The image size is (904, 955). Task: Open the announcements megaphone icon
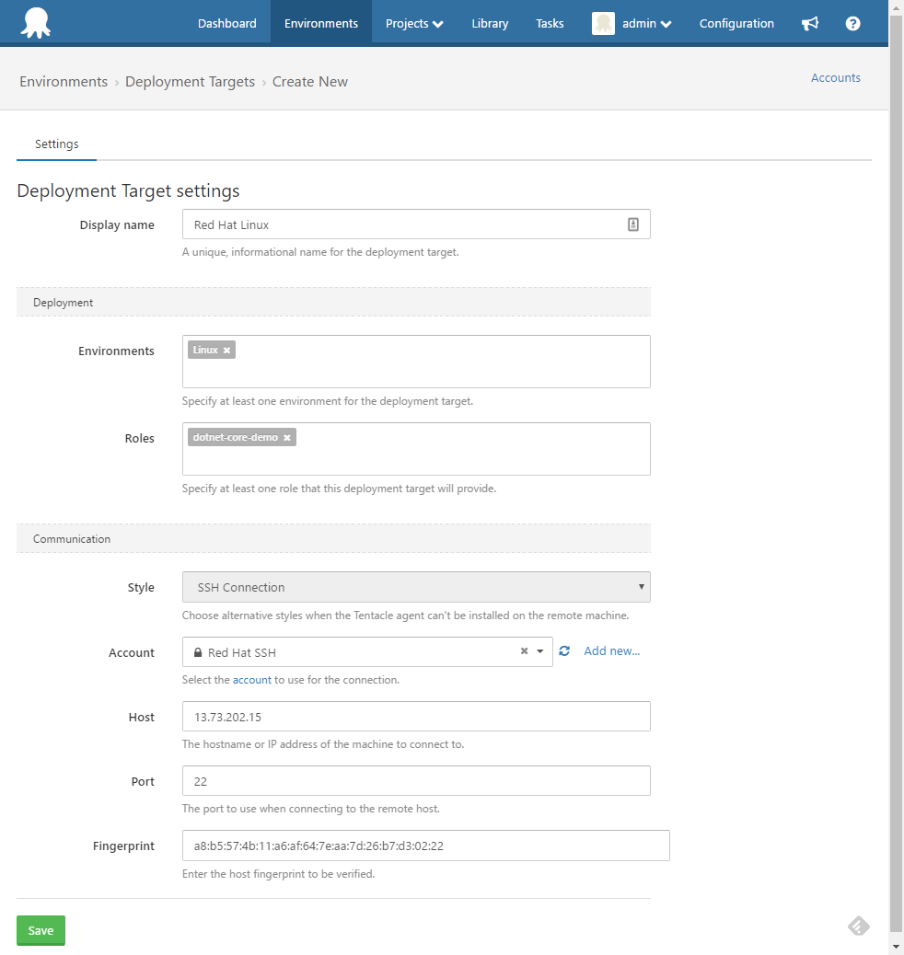tap(810, 23)
